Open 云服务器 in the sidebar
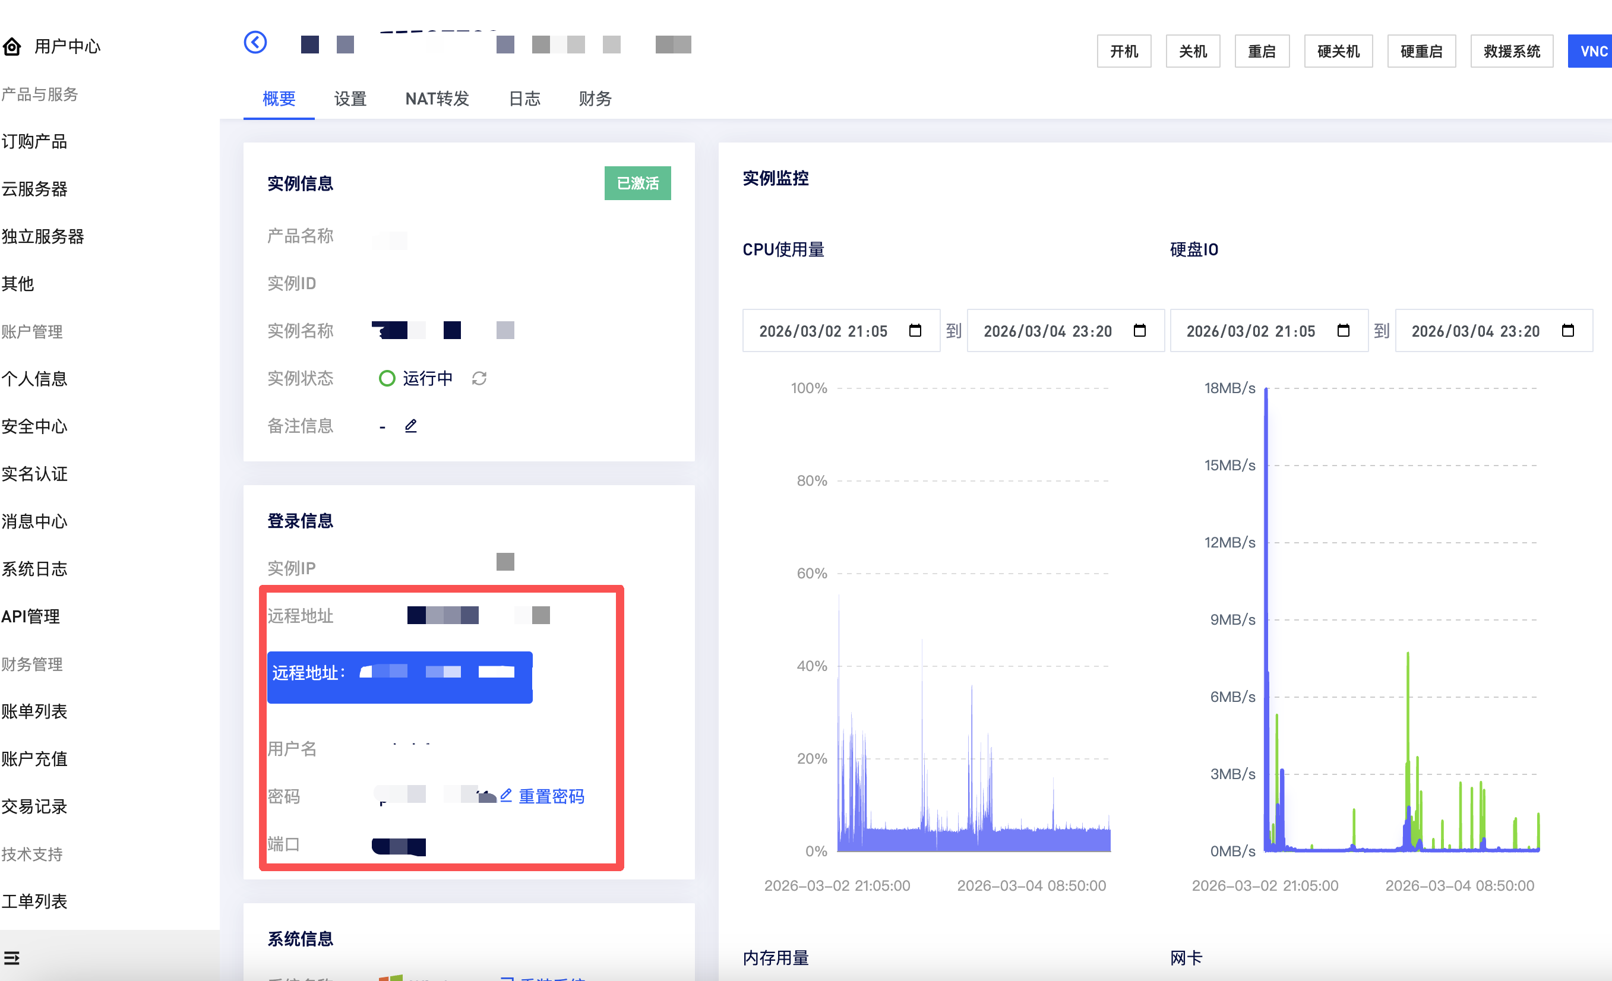The width and height of the screenshot is (1612, 981). pyautogui.click(x=34, y=189)
